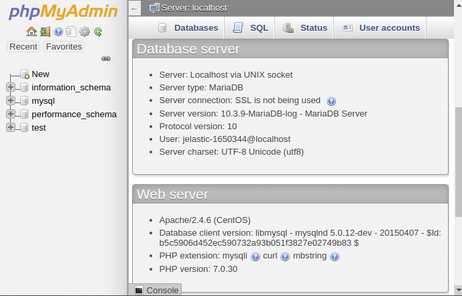
Task: Click 'Server: Localhost via UNIX socket' line
Action: (226, 75)
